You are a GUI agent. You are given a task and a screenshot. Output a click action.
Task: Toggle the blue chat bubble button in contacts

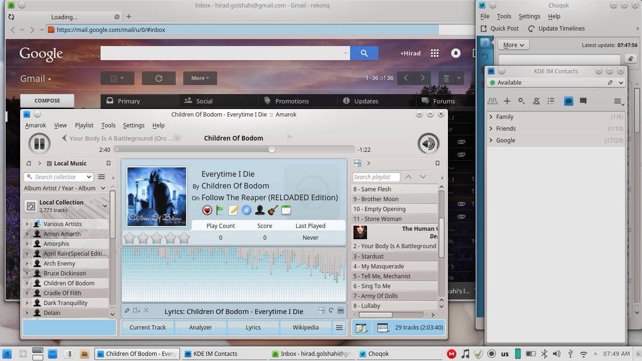(x=569, y=101)
